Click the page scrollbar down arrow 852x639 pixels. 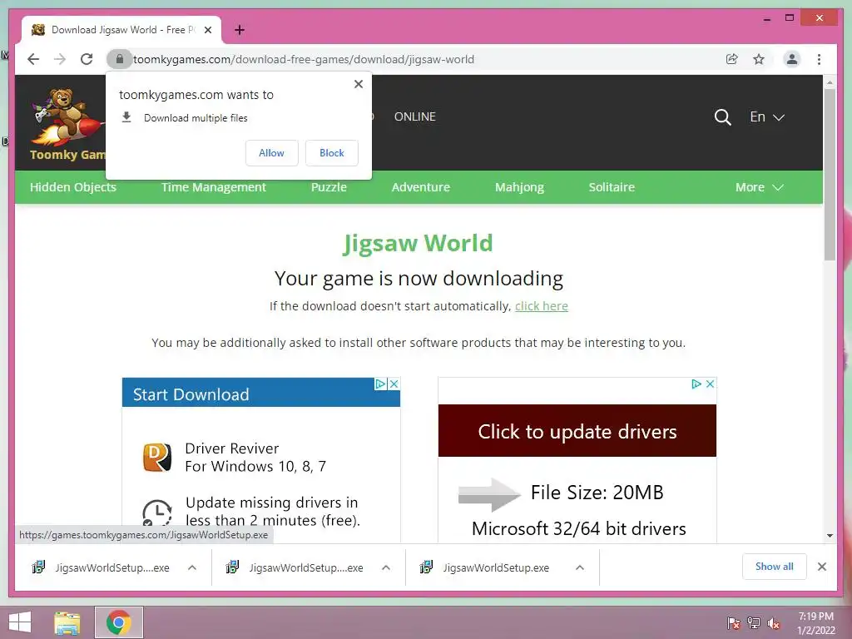[830, 535]
